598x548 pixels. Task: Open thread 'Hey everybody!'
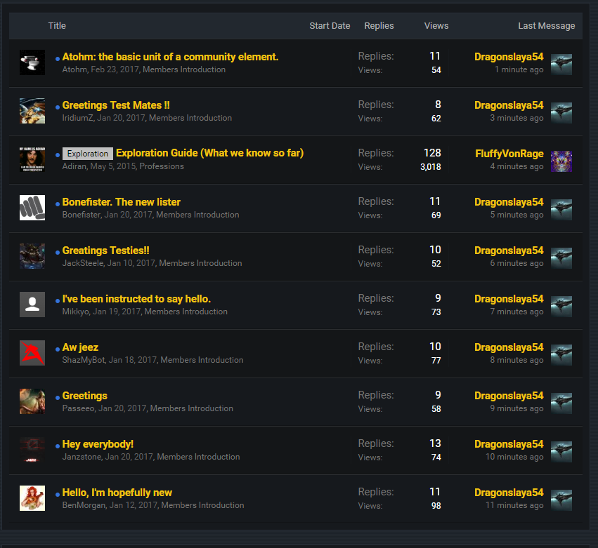click(98, 444)
